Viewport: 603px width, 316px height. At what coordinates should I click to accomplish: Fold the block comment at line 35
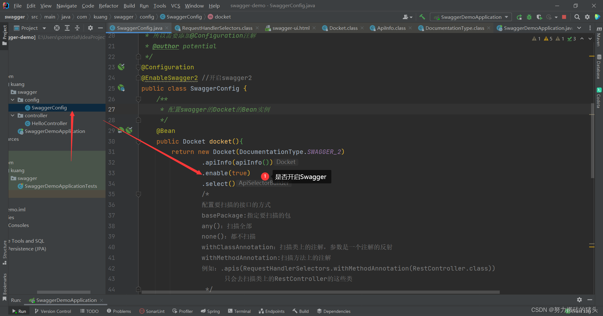point(138,194)
